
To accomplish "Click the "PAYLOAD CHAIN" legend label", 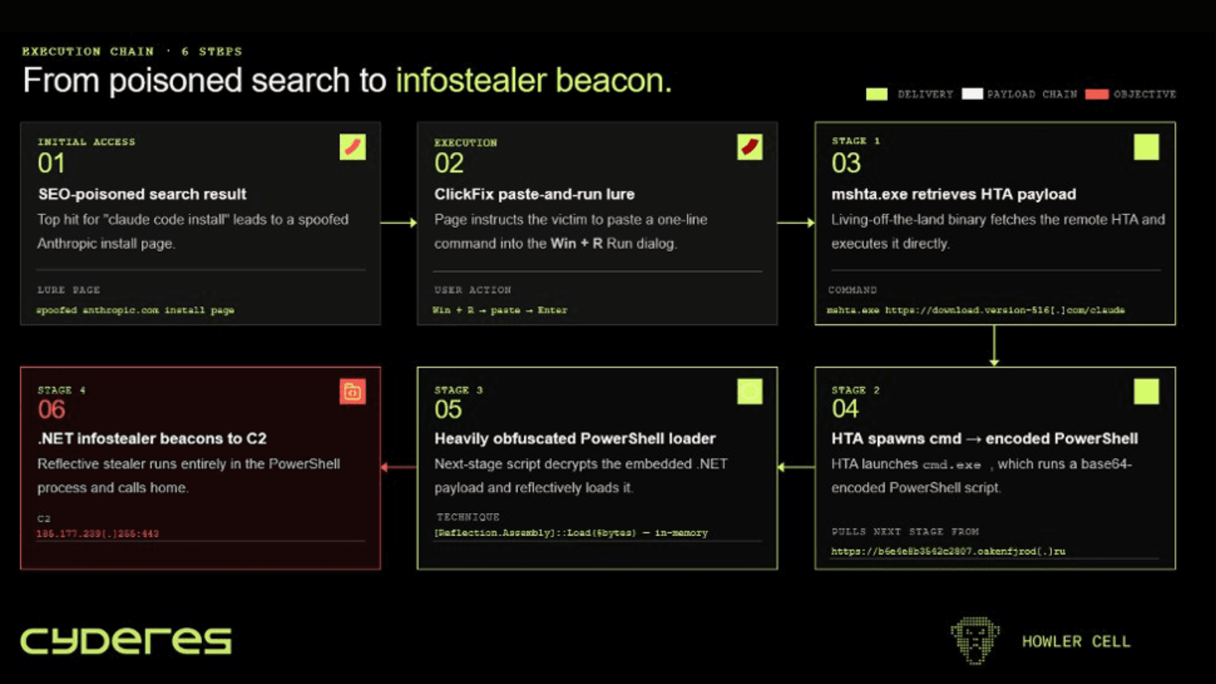I will click(1032, 94).
